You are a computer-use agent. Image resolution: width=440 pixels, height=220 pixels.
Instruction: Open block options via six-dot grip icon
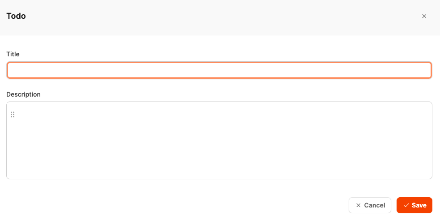point(13,114)
